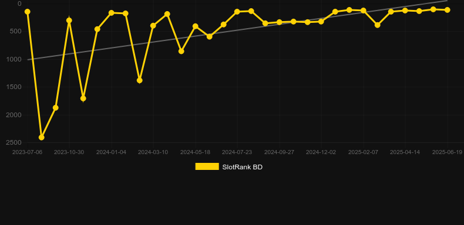
Task: Click the last data point at 2025-06-19
Action: click(x=447, y=10)
